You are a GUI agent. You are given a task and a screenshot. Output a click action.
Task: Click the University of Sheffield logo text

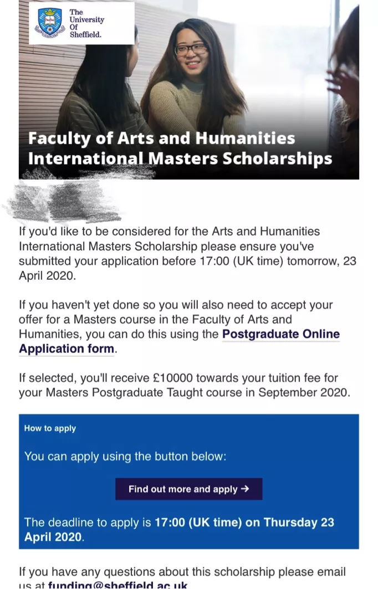[86, 23]
